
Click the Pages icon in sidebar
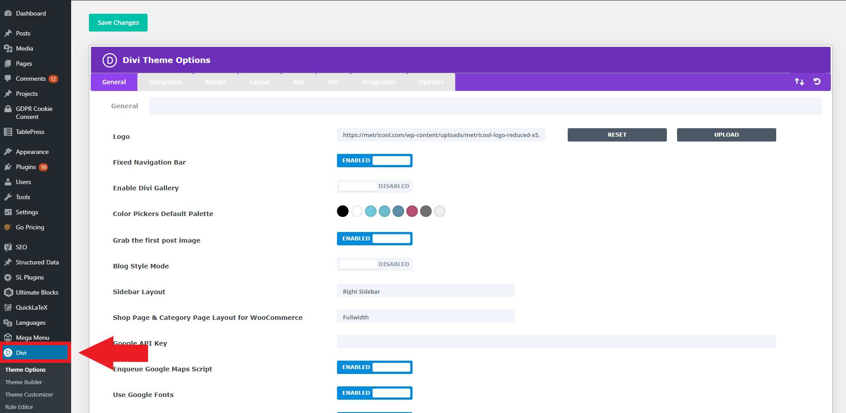[8, 63]
